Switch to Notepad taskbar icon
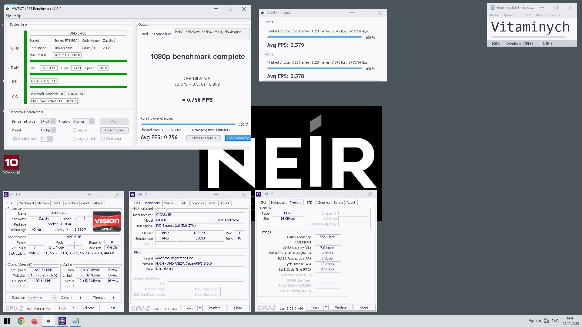Image resolution: width=582 pixels, height=327 pixels. [76, 321]
